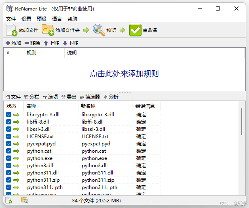
Task: Uncheck the libssl-3.dll checkbox
Action: (9, 129)
